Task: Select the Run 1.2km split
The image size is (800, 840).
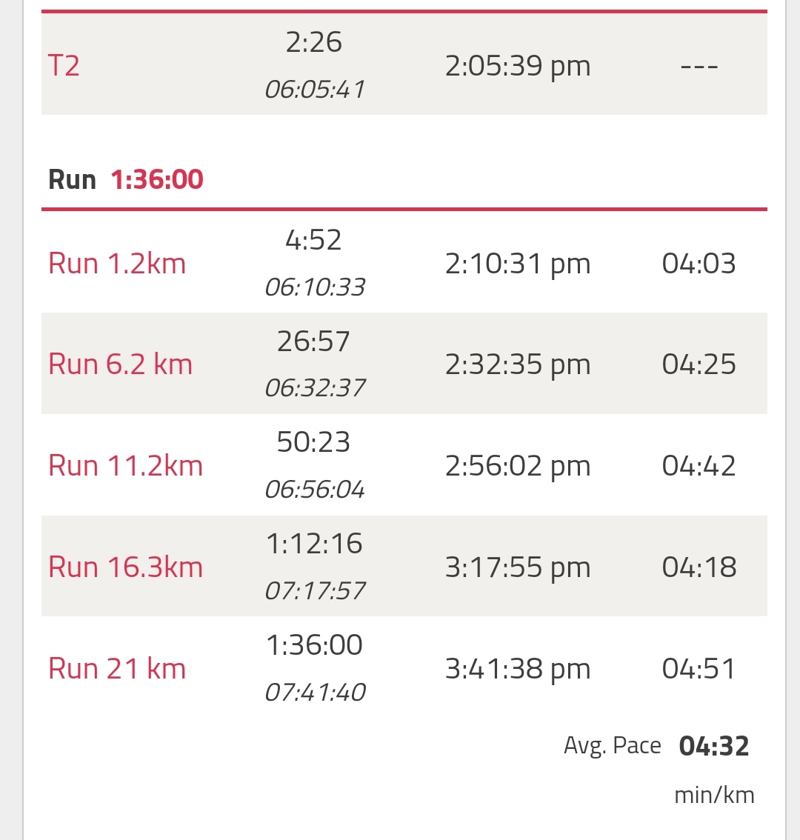Action: pyautogui.click(x=117, y=263)
